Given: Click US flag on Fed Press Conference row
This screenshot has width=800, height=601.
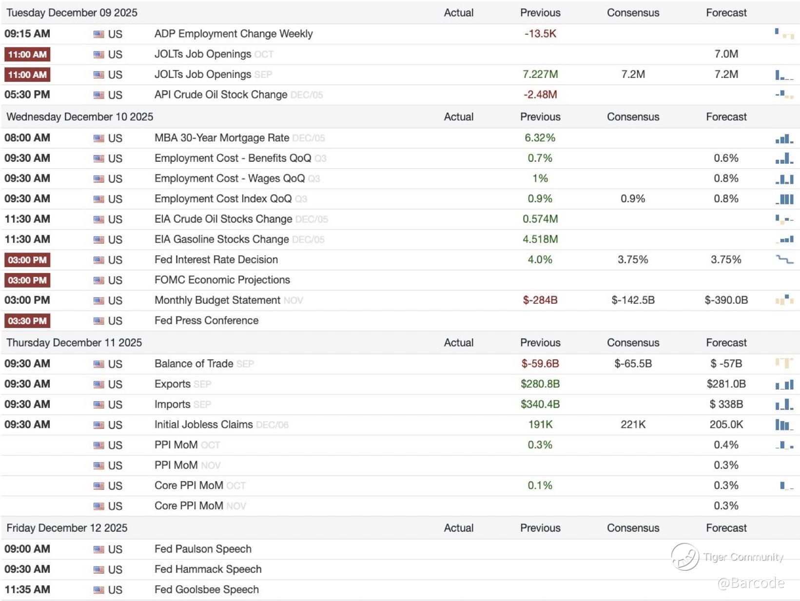Looking at the screenshot, I should [x=99, y=321].
